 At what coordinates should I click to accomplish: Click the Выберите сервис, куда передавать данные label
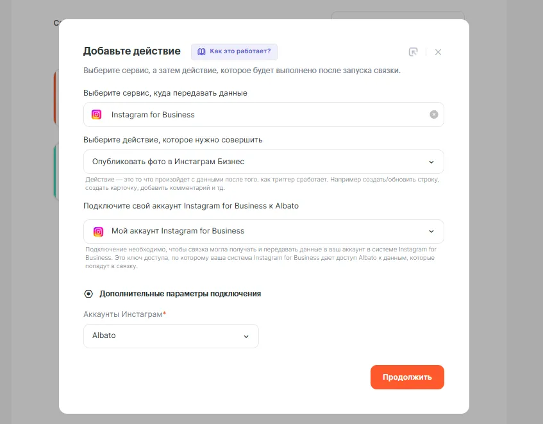[165, 93]
